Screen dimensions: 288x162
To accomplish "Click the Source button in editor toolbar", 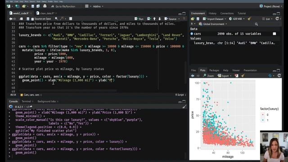I will 170,19.
